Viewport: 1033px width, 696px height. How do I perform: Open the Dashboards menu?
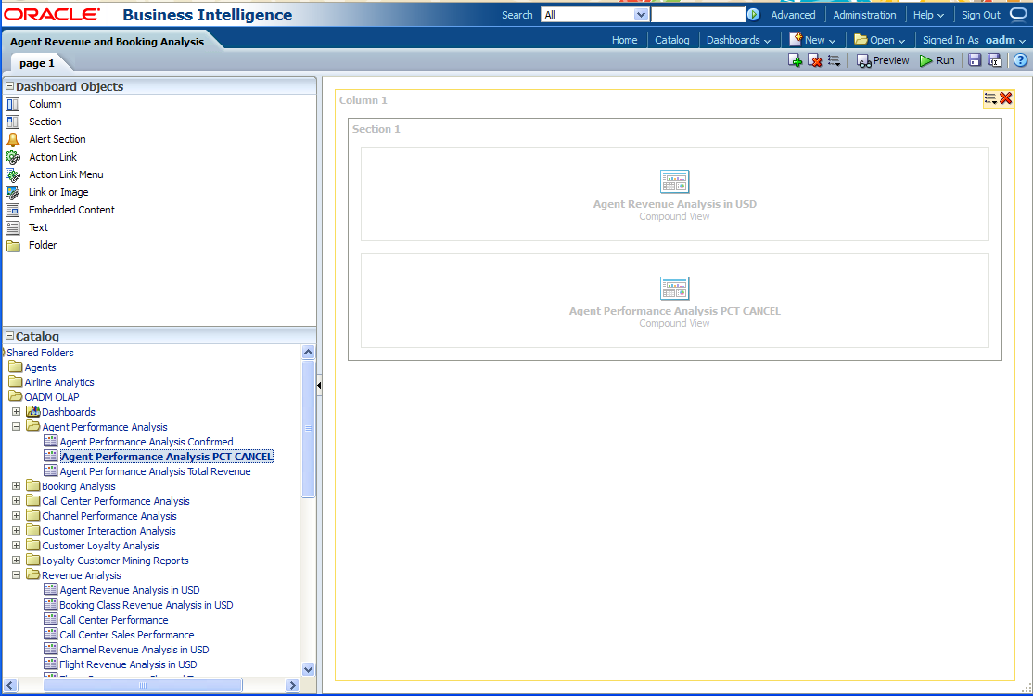point(738,40)
